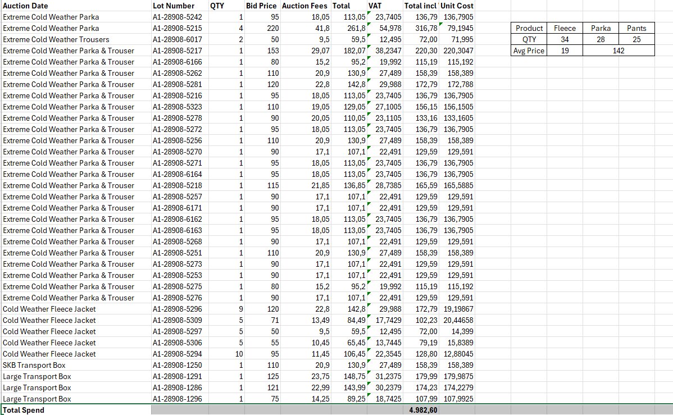Select lot number A1-28908-5251 cell
Viewport: 673px width, 415px height.
180,253
